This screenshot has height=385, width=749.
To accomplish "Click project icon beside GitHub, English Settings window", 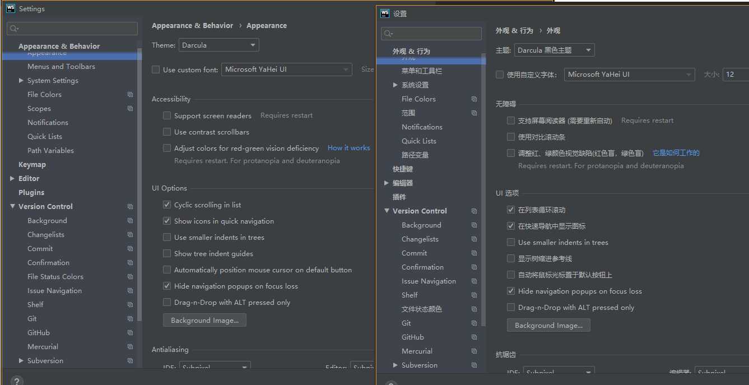I will 130,333.
